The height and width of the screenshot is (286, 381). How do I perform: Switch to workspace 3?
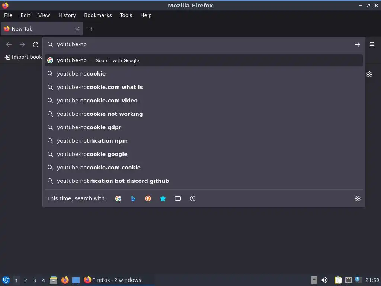(x=35, y=280)
